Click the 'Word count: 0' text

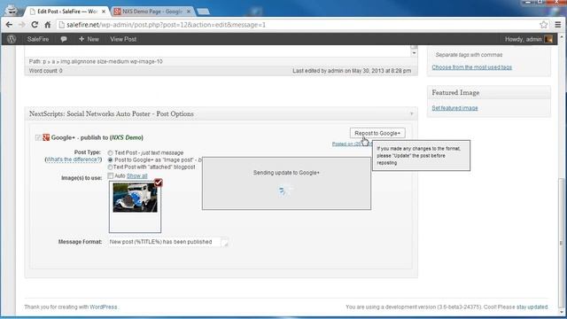click(x=45, y=71)
